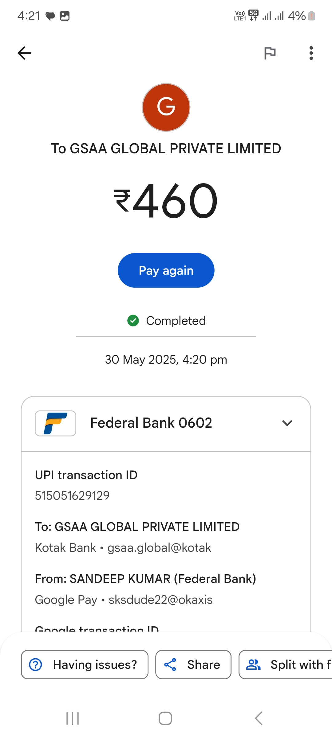This screenshot has height=739, width=332.
Task: Tap the Federal Bank 0602 account row
Action: pos(151,423)
